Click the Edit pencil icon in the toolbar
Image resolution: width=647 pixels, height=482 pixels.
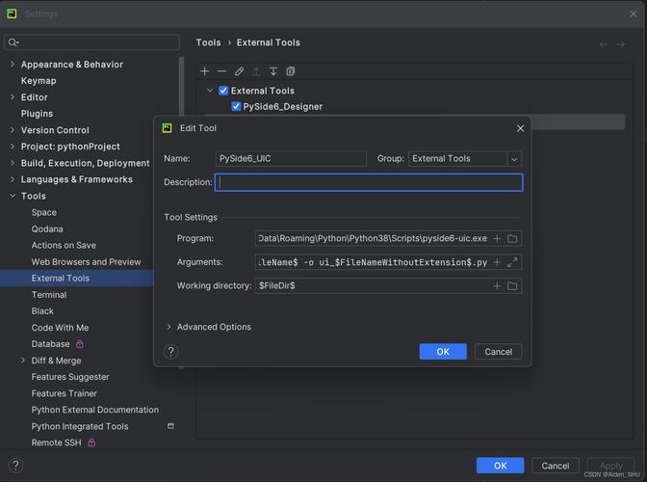(239, 71)
